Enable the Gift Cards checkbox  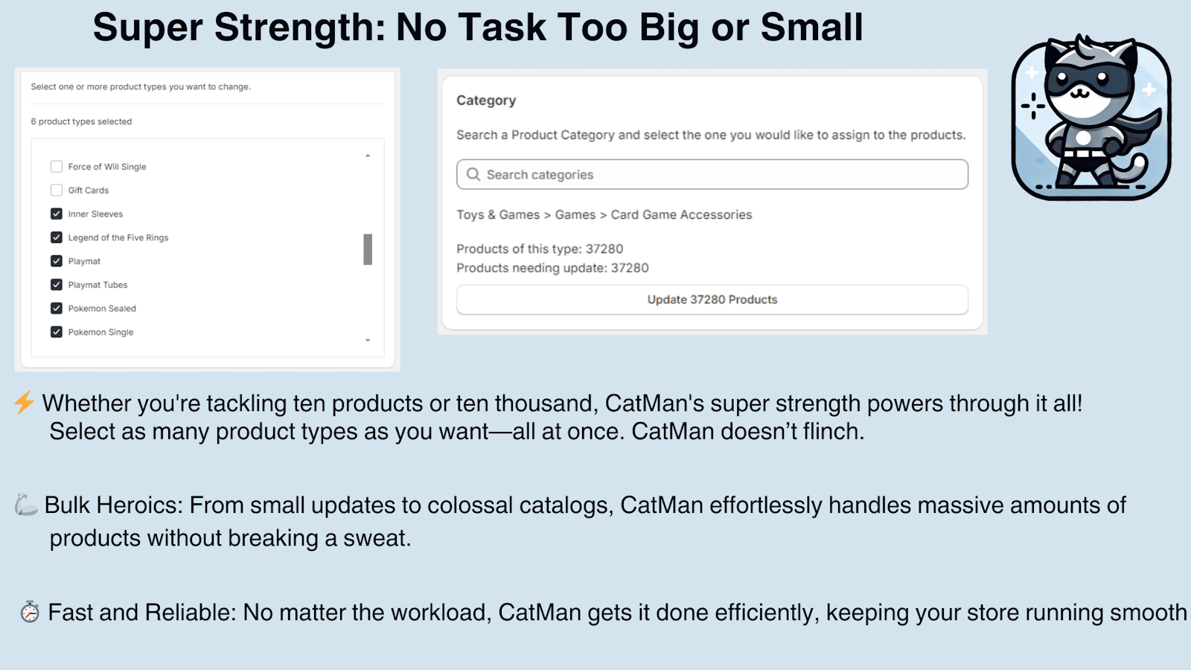click(x=57, y=191)
